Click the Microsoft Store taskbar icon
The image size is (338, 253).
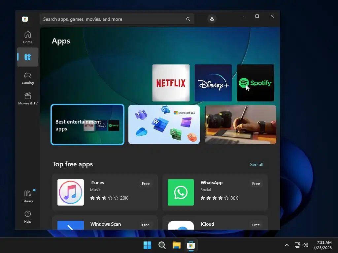coord(191,245)
